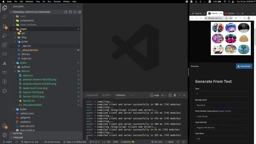Open terminal launch profile dropdown arrow

click(166, 95)
